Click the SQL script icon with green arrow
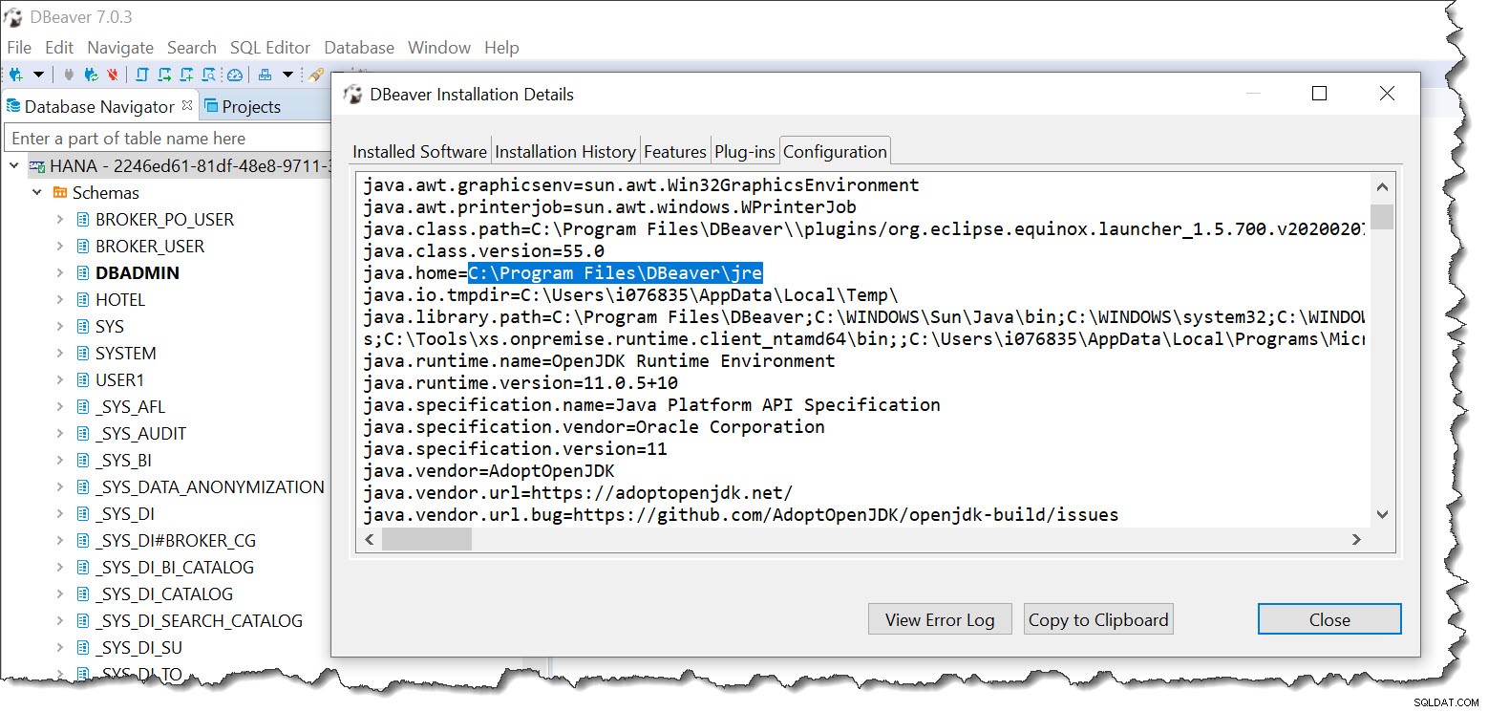This screenshot has height=712, width=1488. point(164,75)
